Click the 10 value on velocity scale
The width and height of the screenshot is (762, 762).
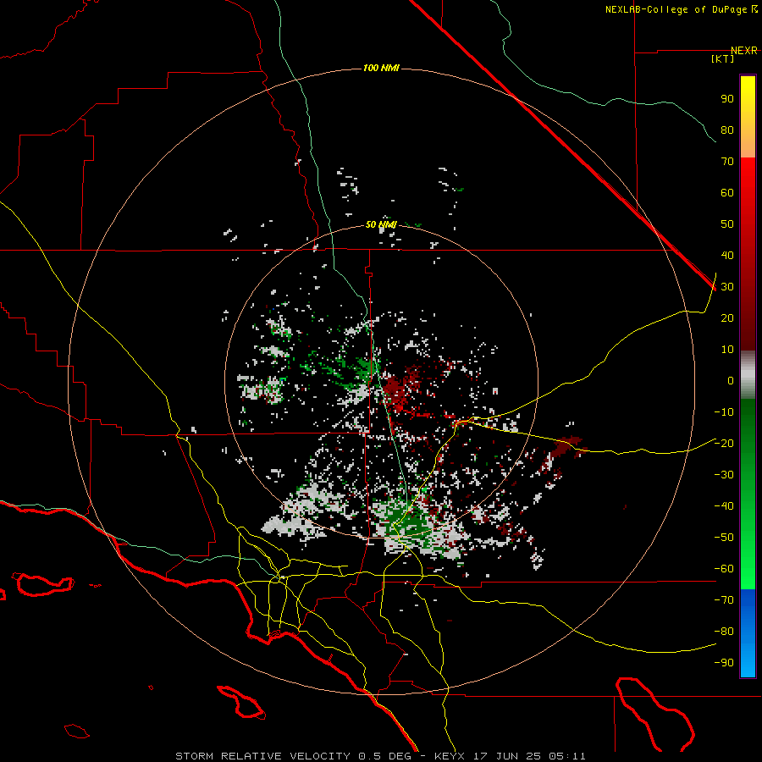pyautogui.click(x=727, y=350)
